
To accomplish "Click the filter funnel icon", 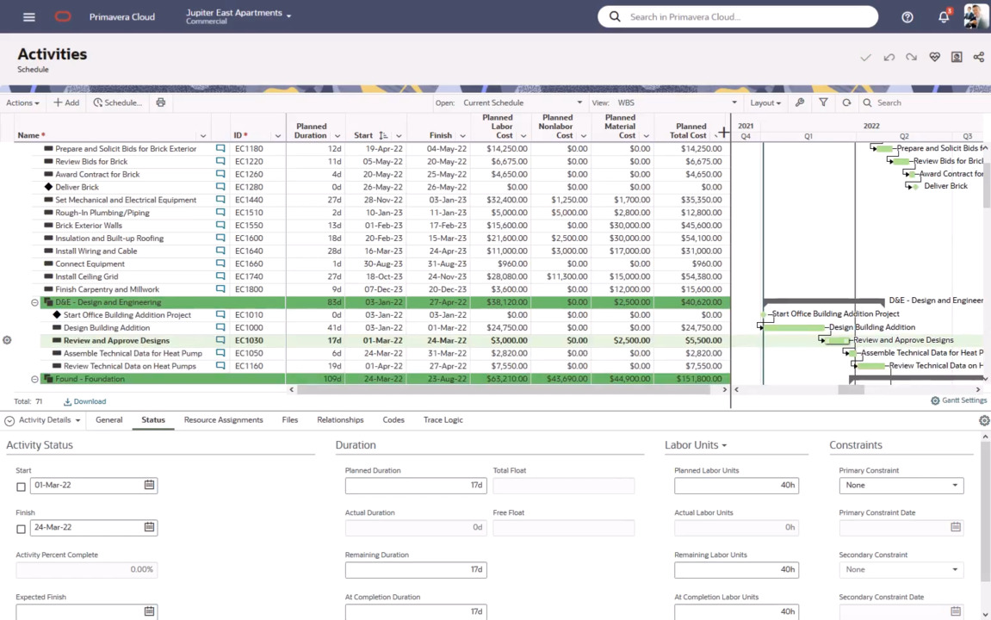I will pos(823,102).
